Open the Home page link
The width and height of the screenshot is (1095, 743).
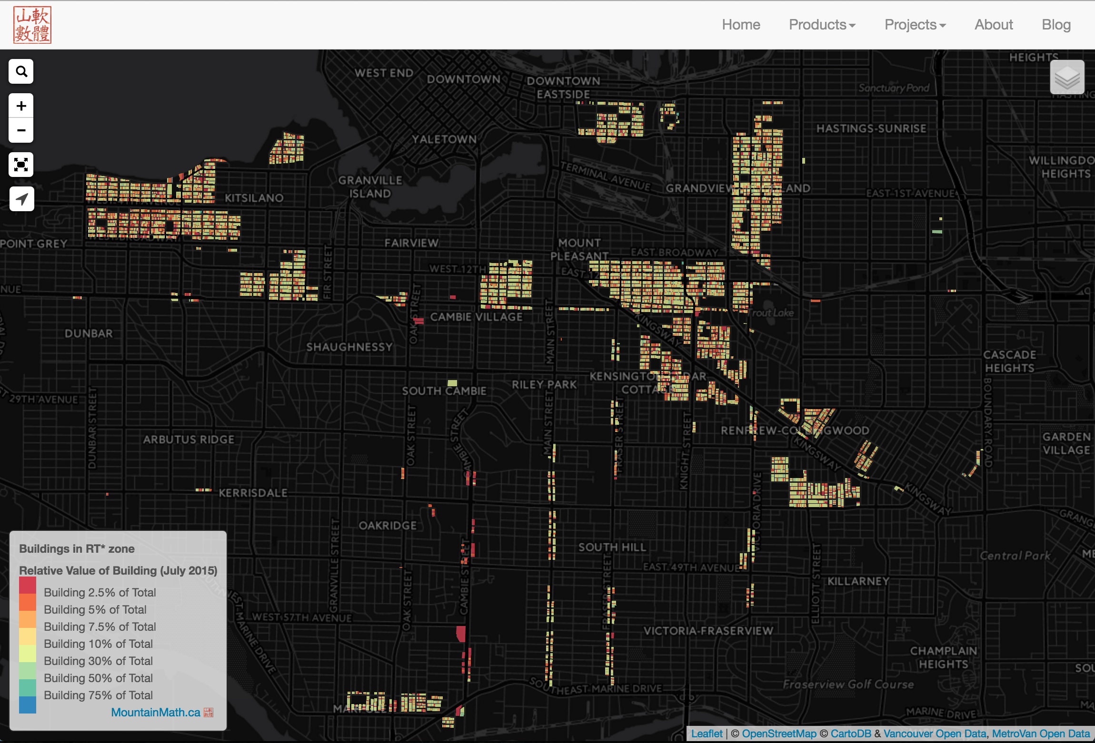741,25
